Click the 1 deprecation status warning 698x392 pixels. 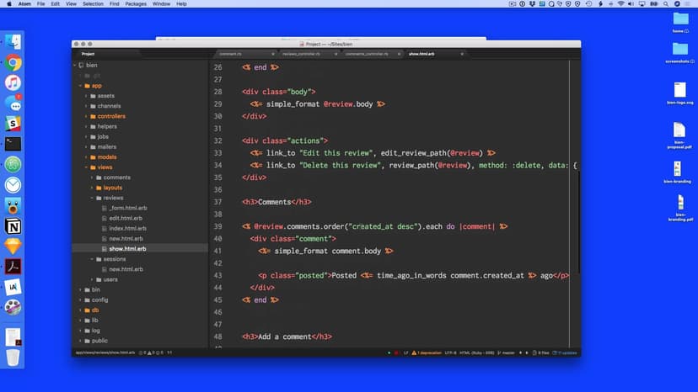pyautogui.click(x=427, y=352)
